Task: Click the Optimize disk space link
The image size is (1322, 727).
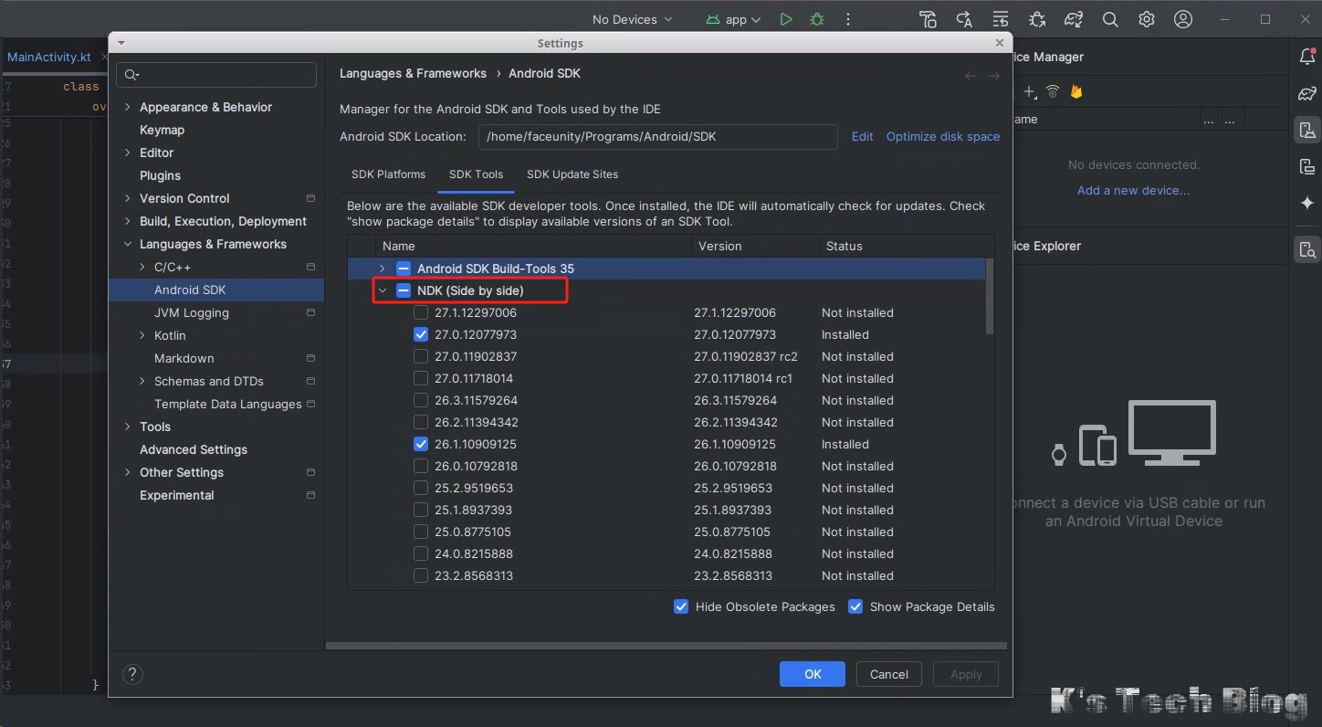Action: (942, 136)
